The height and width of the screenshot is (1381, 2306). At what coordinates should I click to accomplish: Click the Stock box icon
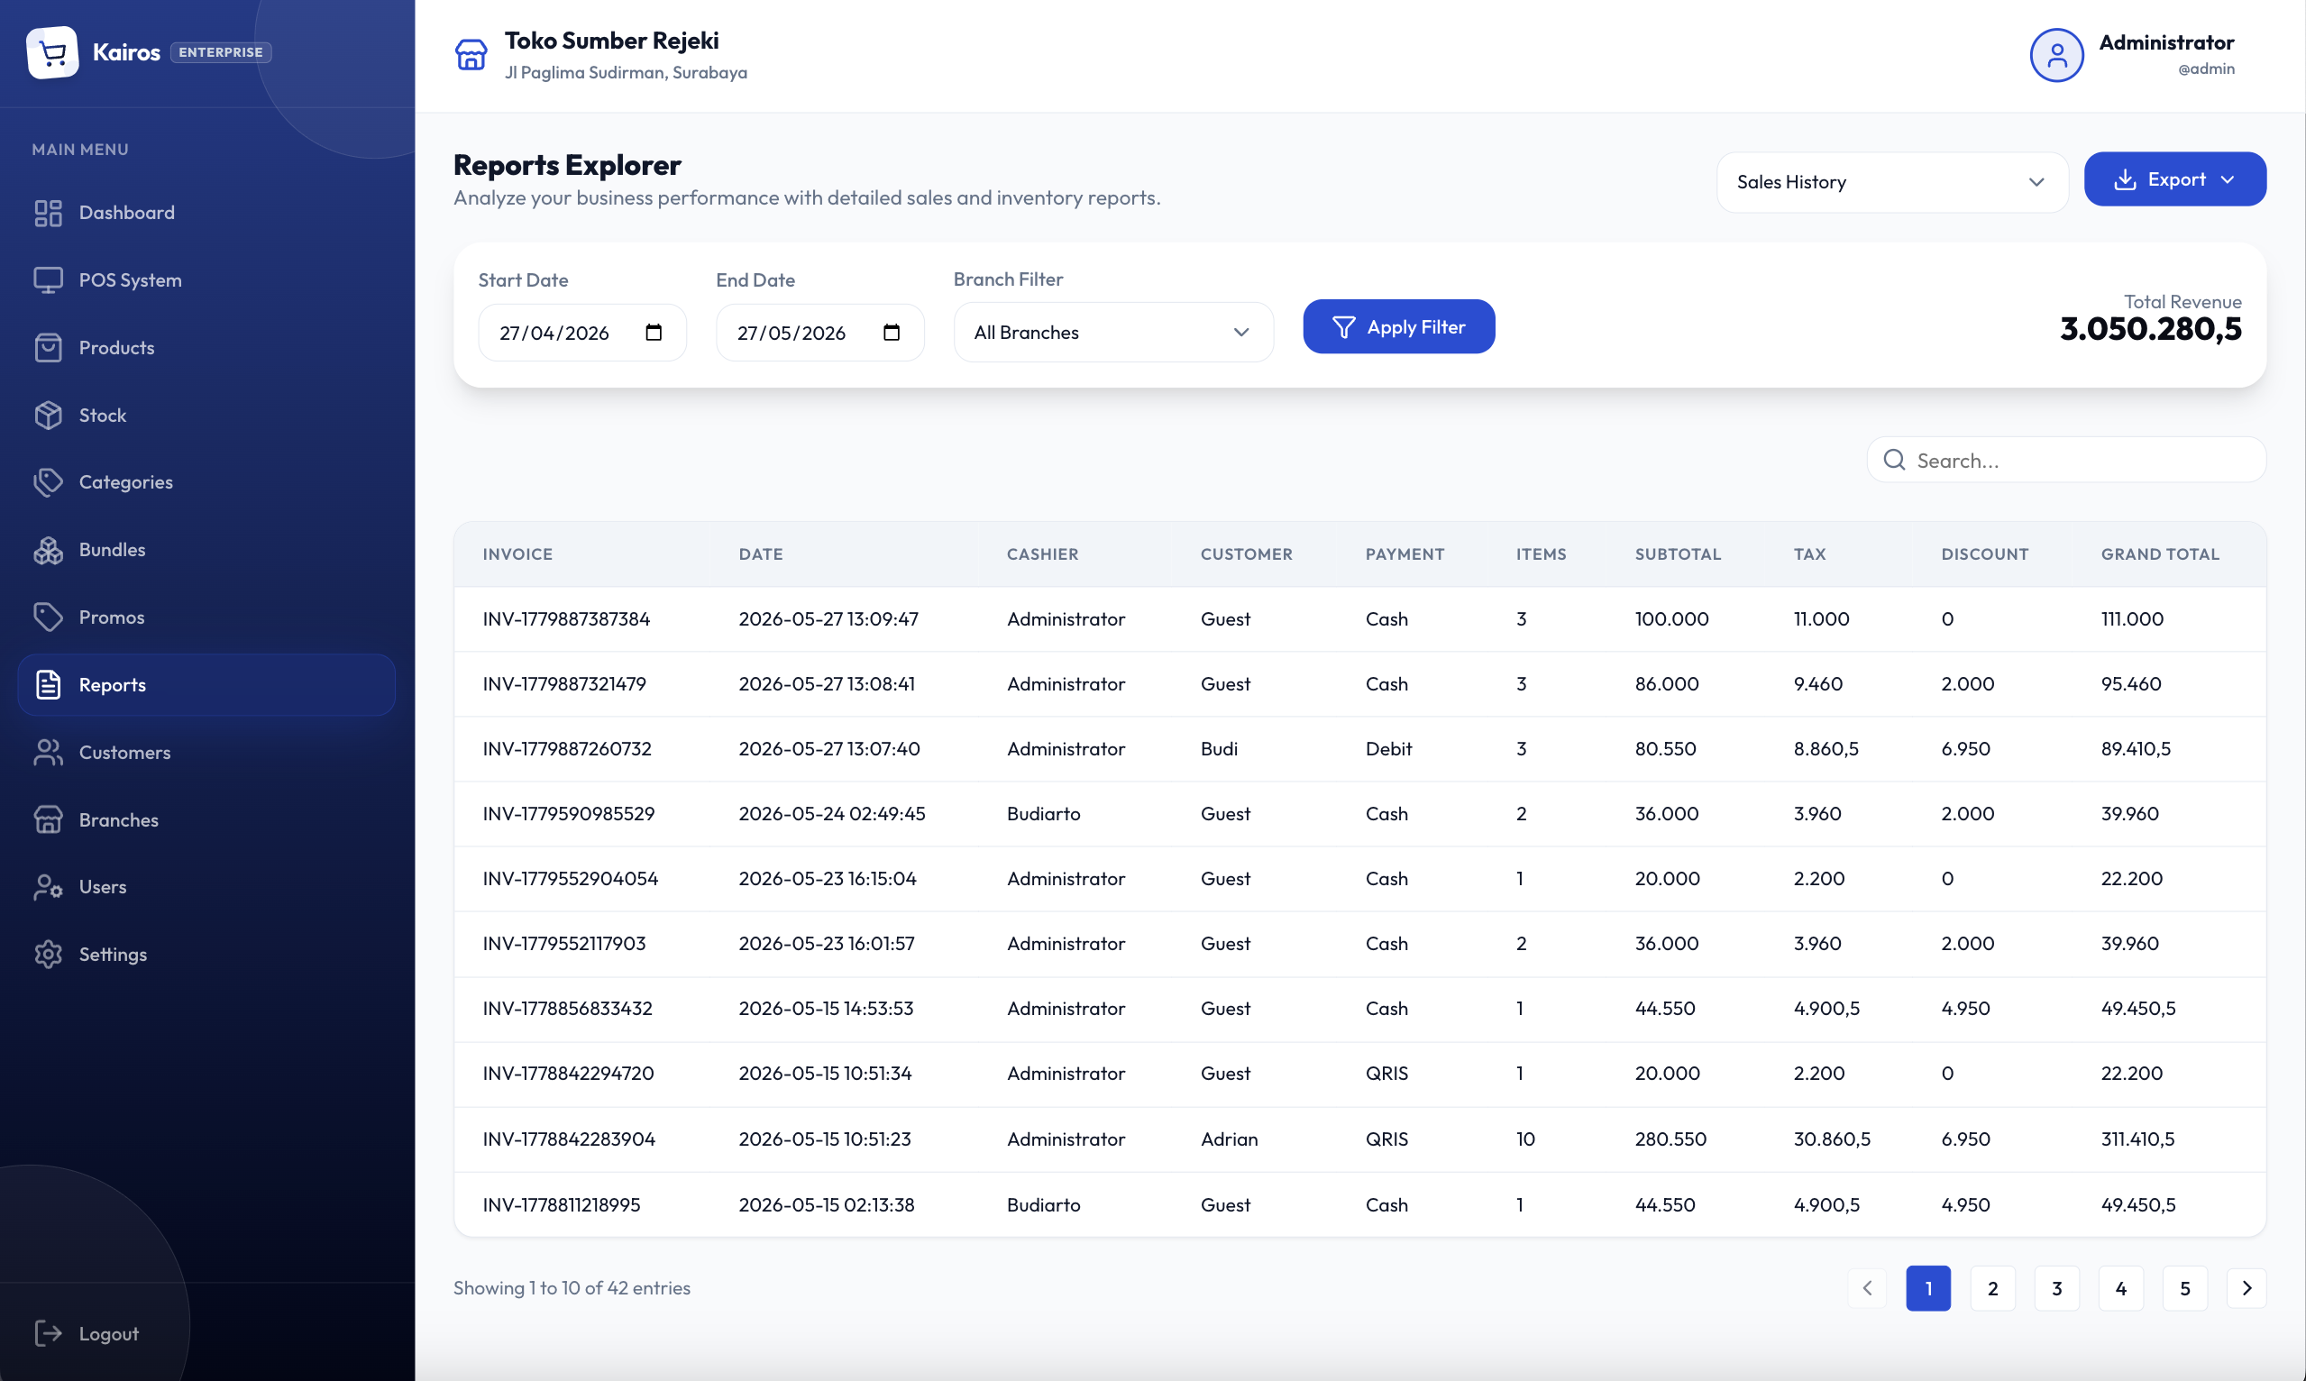pos(48,415)
